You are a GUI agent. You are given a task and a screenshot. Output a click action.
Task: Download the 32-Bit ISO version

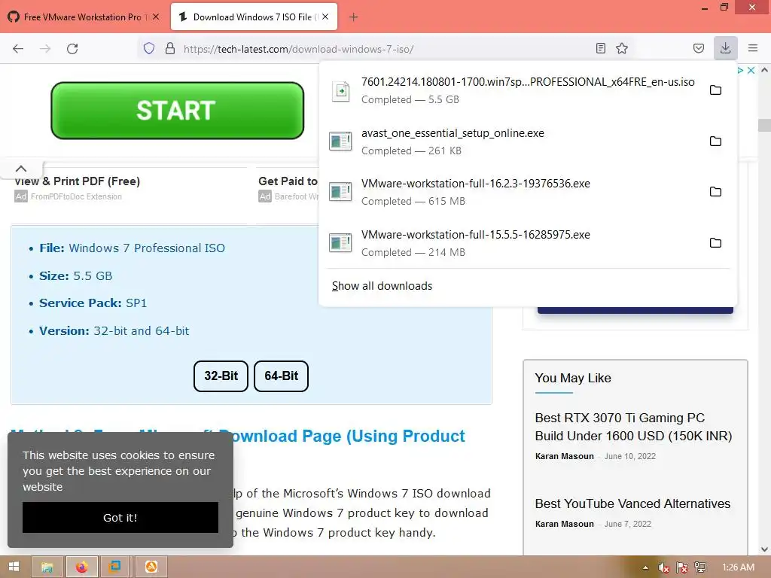click(221, 376)
